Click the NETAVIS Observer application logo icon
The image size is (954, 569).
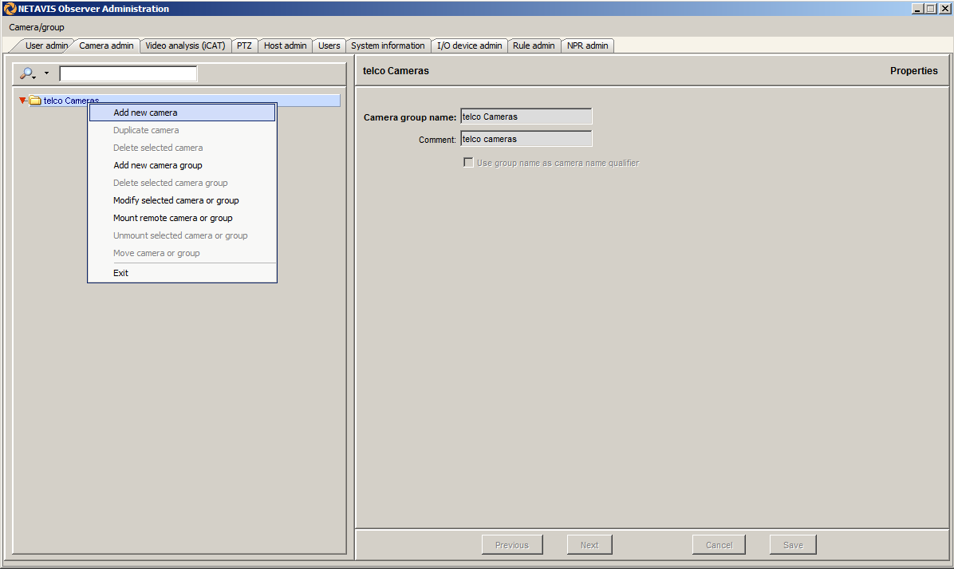pyautogui.click(x=10, y=9)
